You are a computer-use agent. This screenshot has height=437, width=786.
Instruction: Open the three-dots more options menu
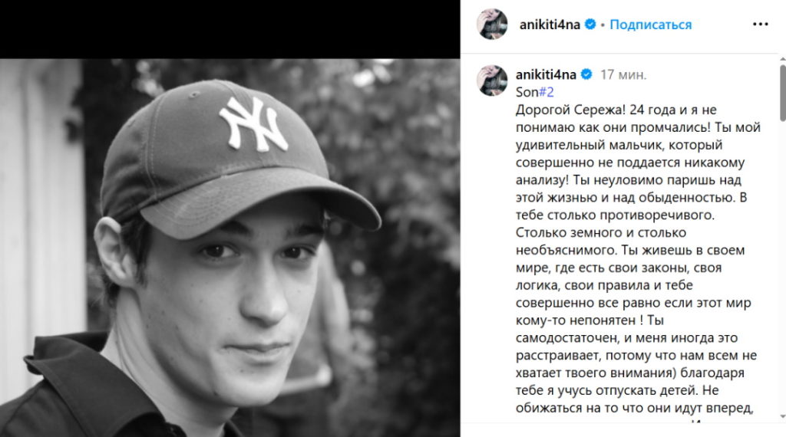pos(760,25)
